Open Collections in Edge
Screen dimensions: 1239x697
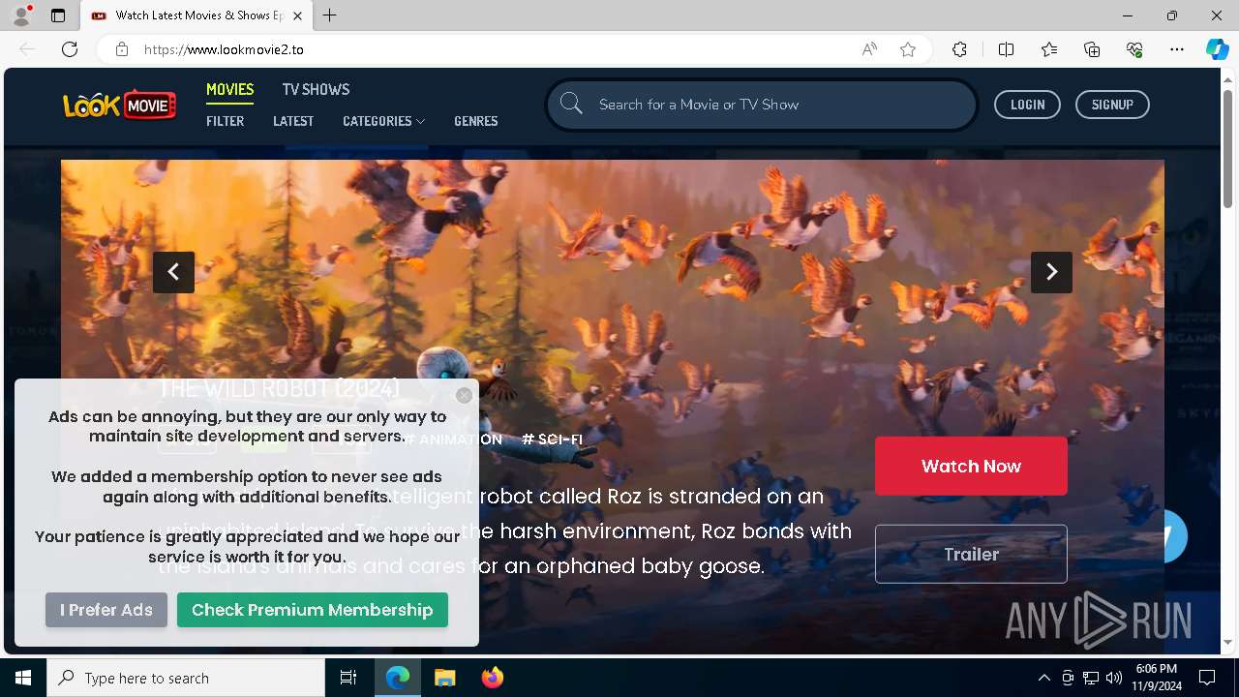[1092, 49]
